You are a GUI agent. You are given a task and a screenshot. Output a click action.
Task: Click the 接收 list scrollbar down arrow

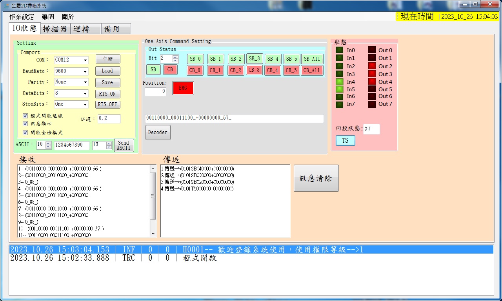click(153, 234)
